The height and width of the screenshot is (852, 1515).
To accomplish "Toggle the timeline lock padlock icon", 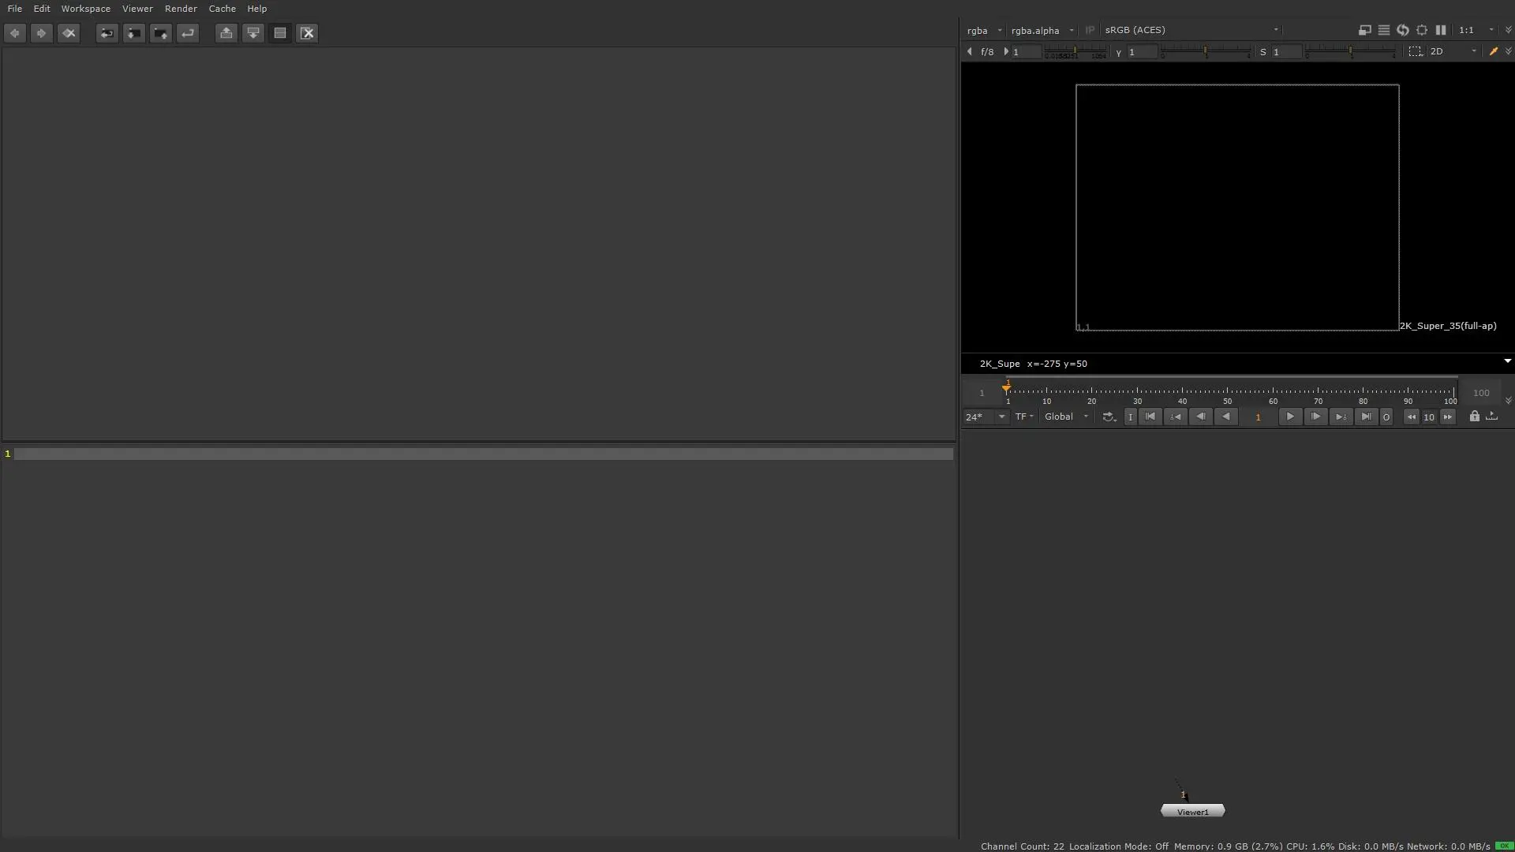I will pyautogui.click(x=1474, y=417).
